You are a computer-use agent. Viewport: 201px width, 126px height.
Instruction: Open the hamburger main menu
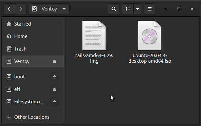(x=150, y=9)
